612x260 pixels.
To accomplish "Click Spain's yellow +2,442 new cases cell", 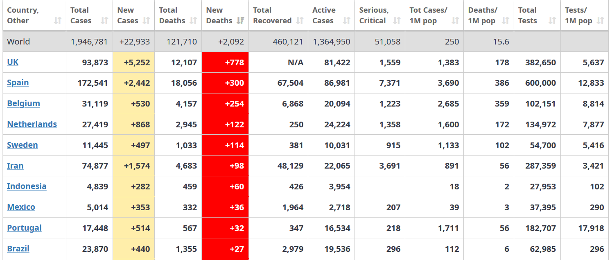I will click(x=134, y=83).
